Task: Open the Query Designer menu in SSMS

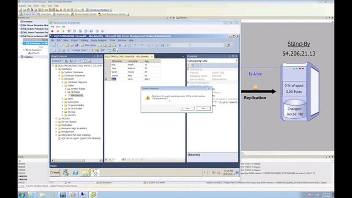Action: click(99, 40)
